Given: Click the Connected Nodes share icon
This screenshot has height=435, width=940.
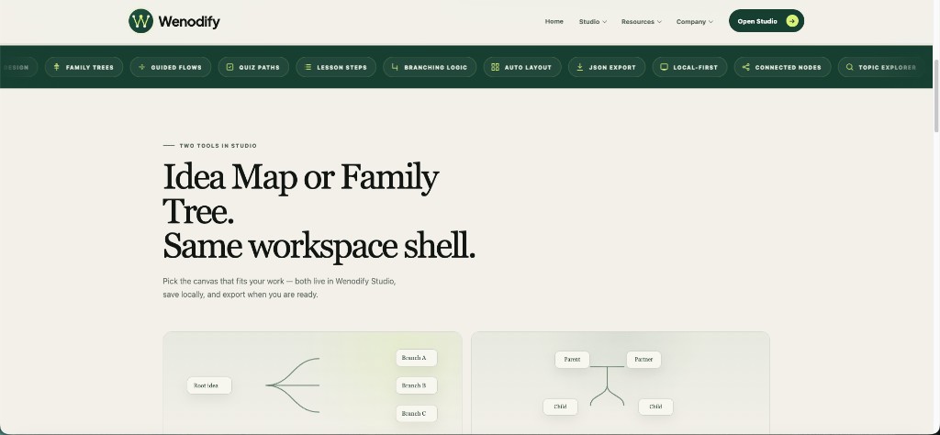Looking at the screenshot, I should (x=745, y=67).
